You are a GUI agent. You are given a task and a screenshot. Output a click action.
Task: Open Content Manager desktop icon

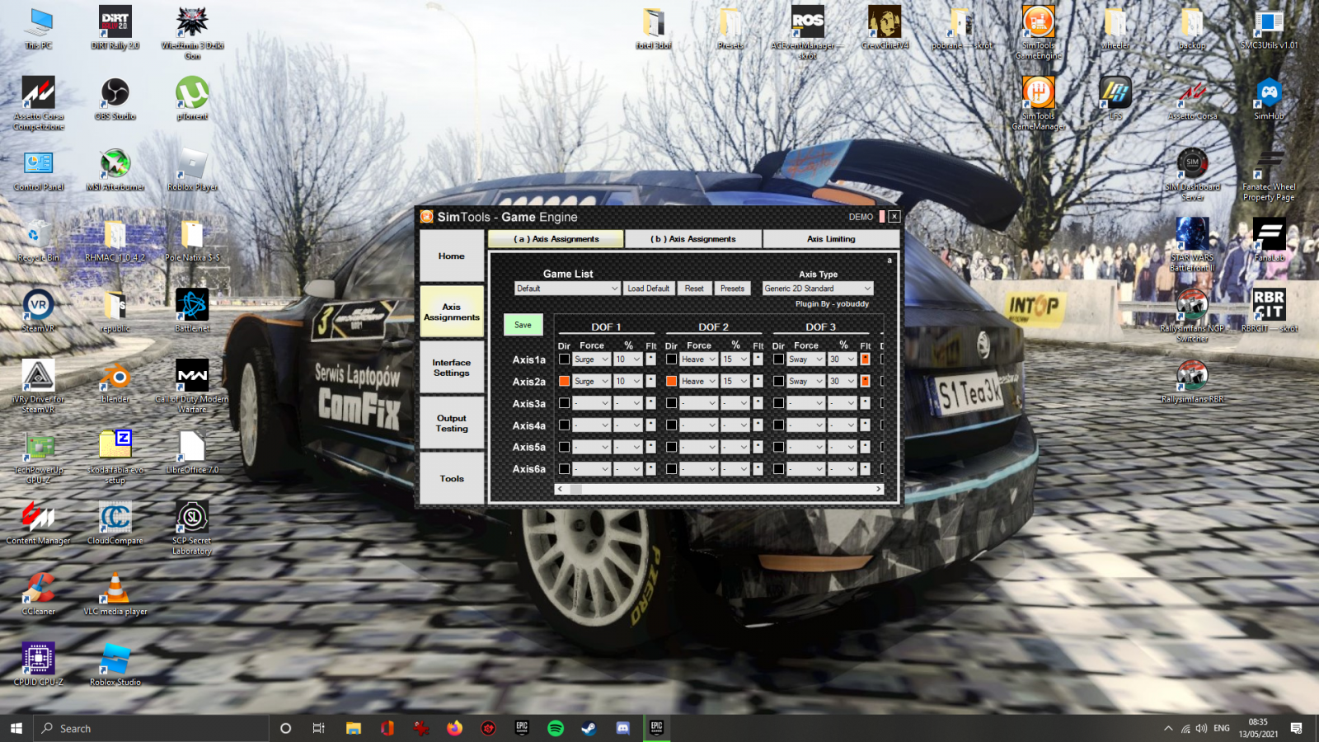(x=38, y=524)
